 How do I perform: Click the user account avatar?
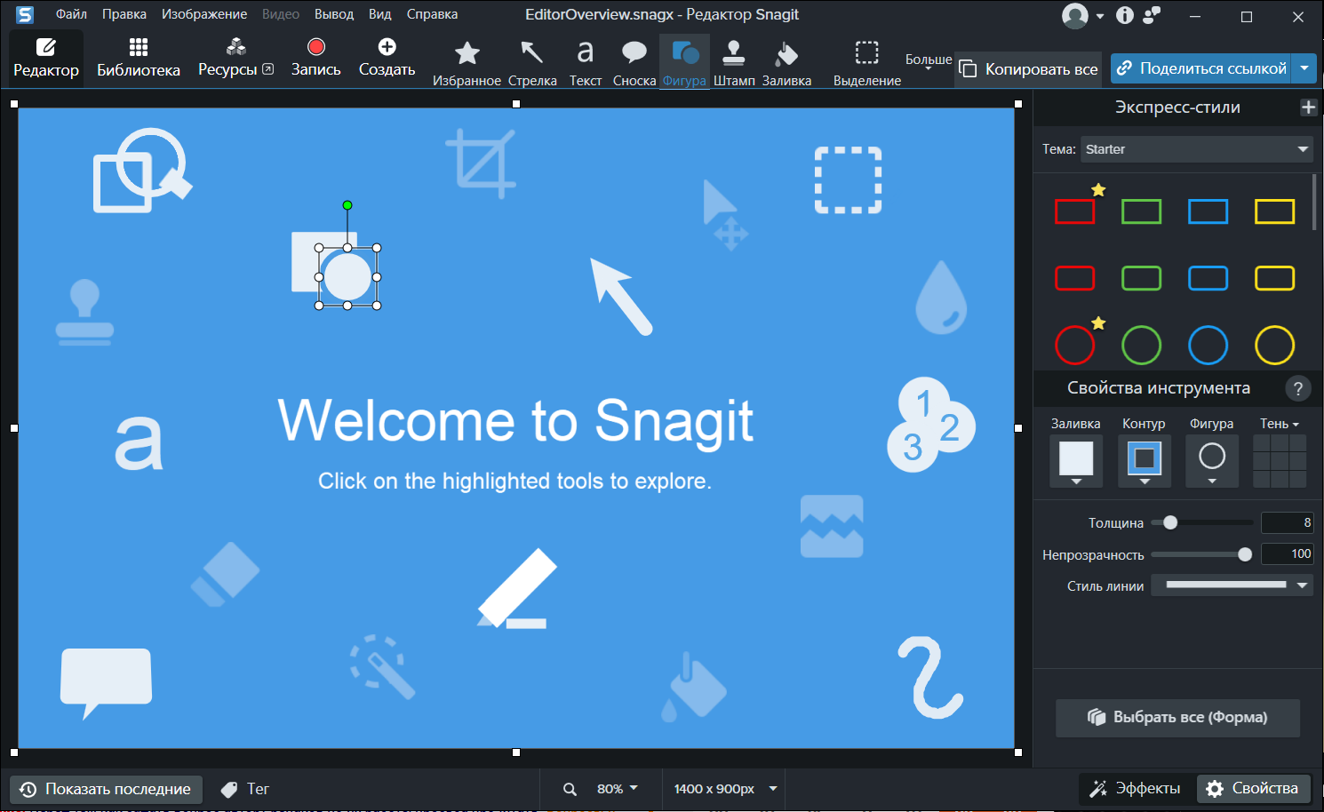tap(1075, 16)
